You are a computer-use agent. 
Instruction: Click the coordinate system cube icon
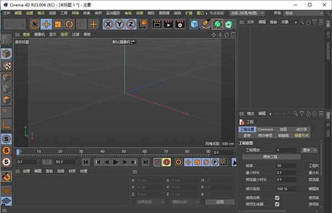pyautogui.click(x=143, y=24)
